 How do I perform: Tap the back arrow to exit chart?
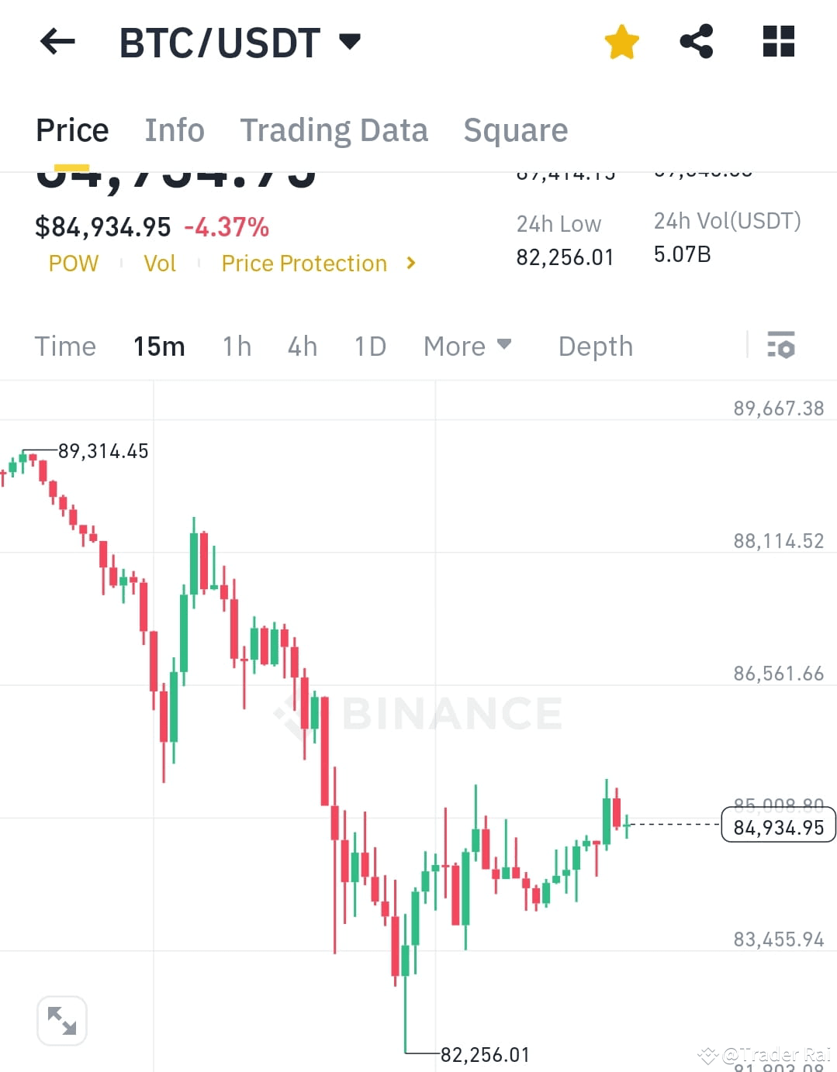pyautogui.click(x=56, y=43)
